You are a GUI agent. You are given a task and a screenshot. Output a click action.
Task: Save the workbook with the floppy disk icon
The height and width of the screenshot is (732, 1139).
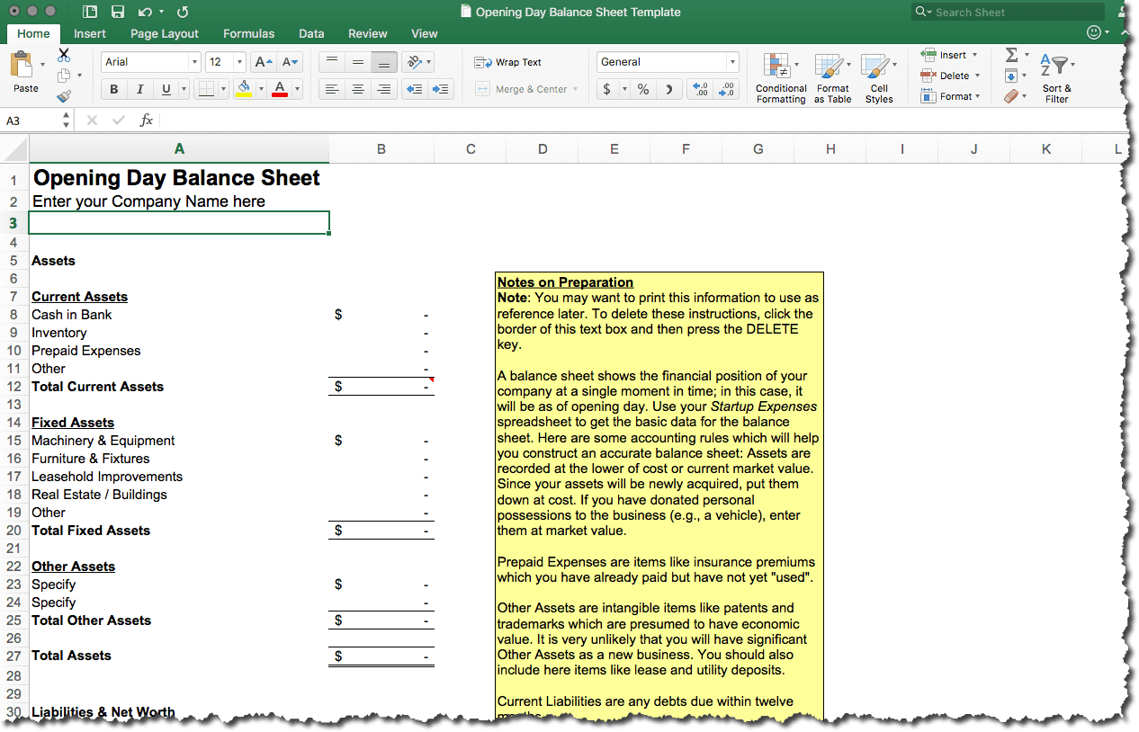tap(117, 12)
